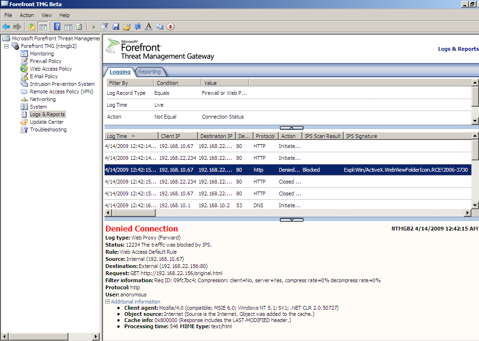
Task: Click the Networking tree icon
Action: pos(24,99)
